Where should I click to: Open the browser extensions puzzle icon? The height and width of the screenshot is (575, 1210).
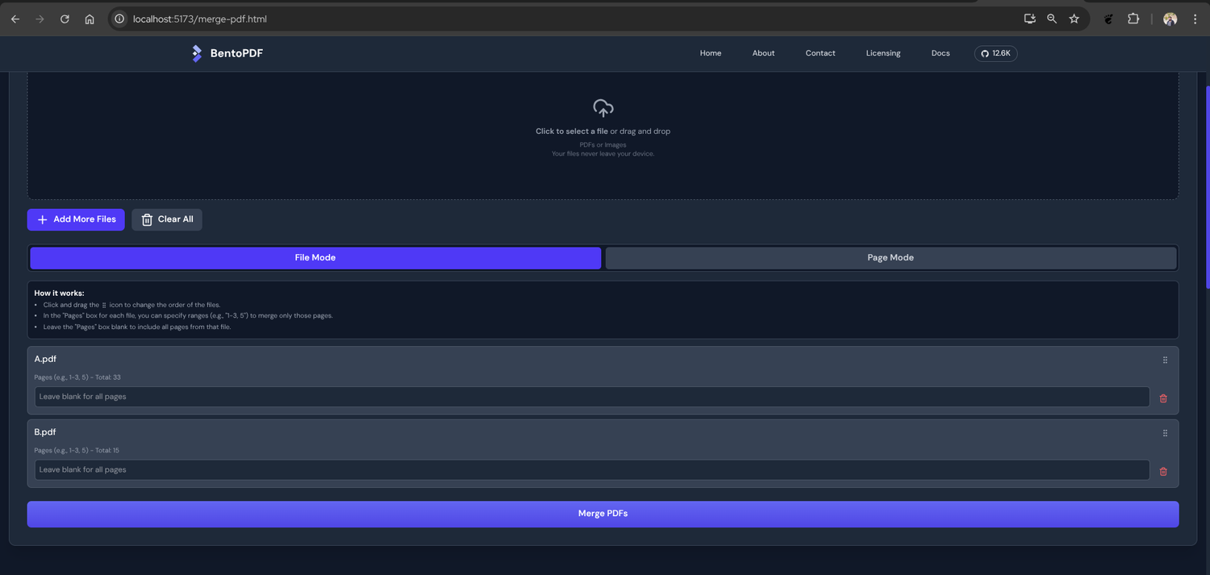click(1133, 19)
